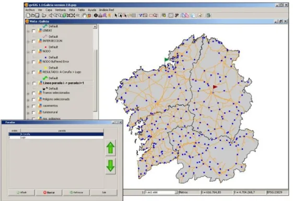The height and width of the screenshot is (201, 293).
Task: Open the Tabla menu
Action: tap(81, 10)
